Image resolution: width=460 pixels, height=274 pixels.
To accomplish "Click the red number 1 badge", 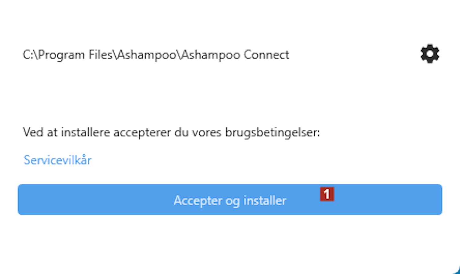I will pyautogui.click(x=327, y=194).
